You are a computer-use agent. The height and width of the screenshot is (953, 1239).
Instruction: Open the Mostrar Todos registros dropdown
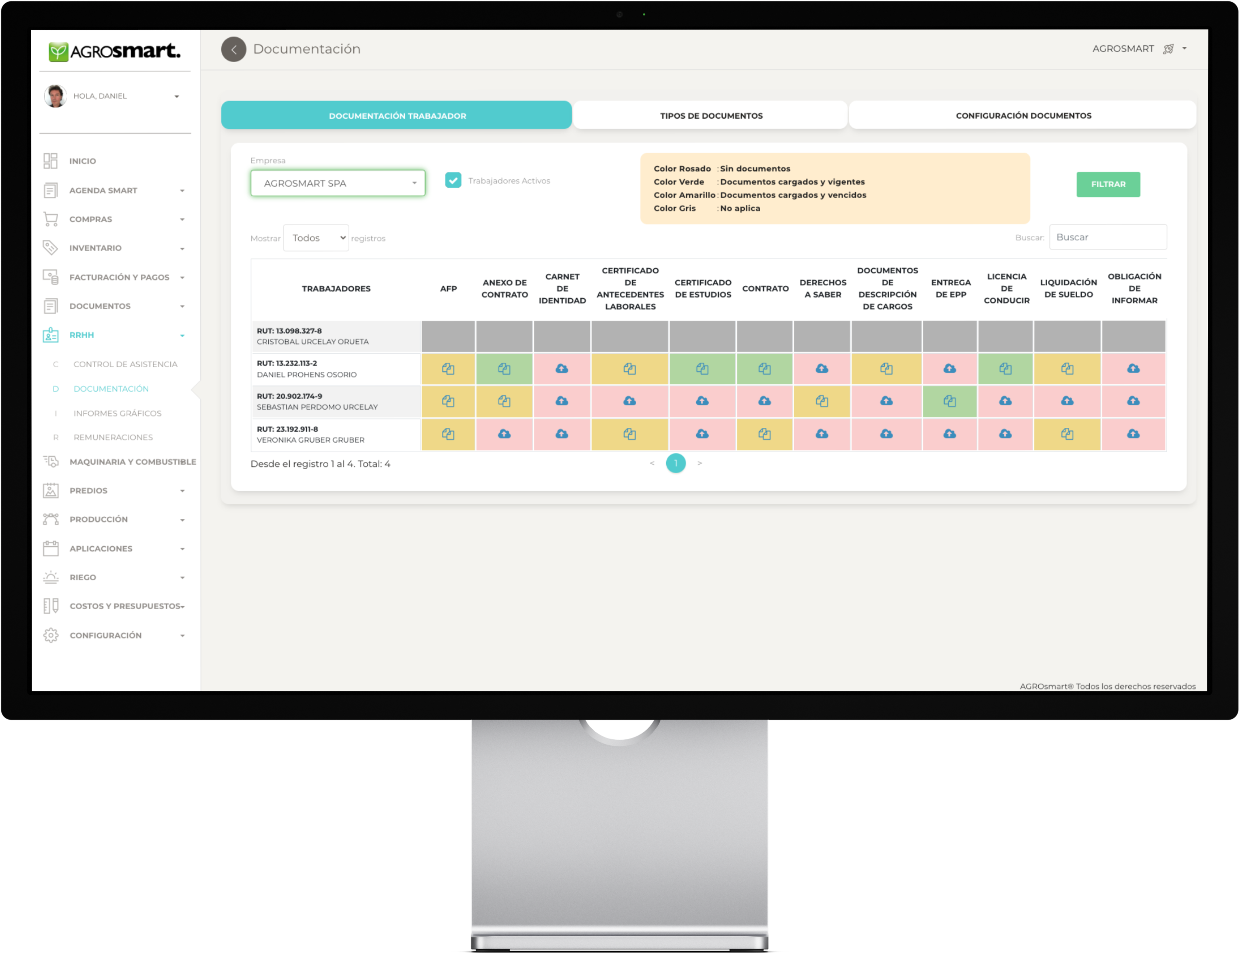316,238
